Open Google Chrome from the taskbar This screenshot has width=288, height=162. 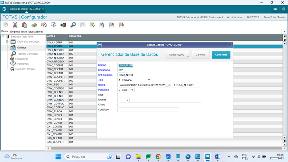click(158, 157)
